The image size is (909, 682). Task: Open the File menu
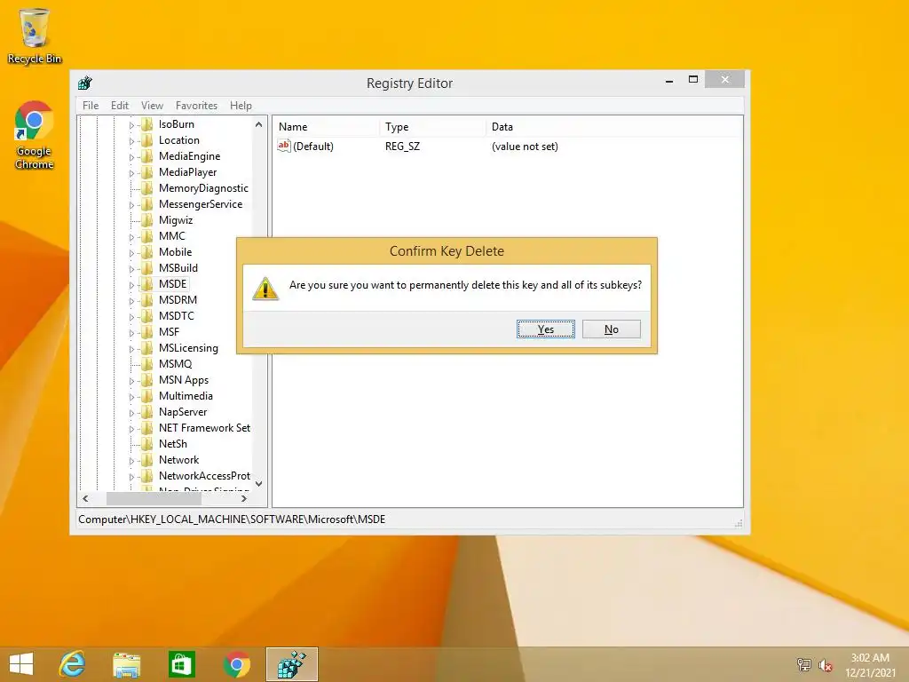(x=91, y=106)
